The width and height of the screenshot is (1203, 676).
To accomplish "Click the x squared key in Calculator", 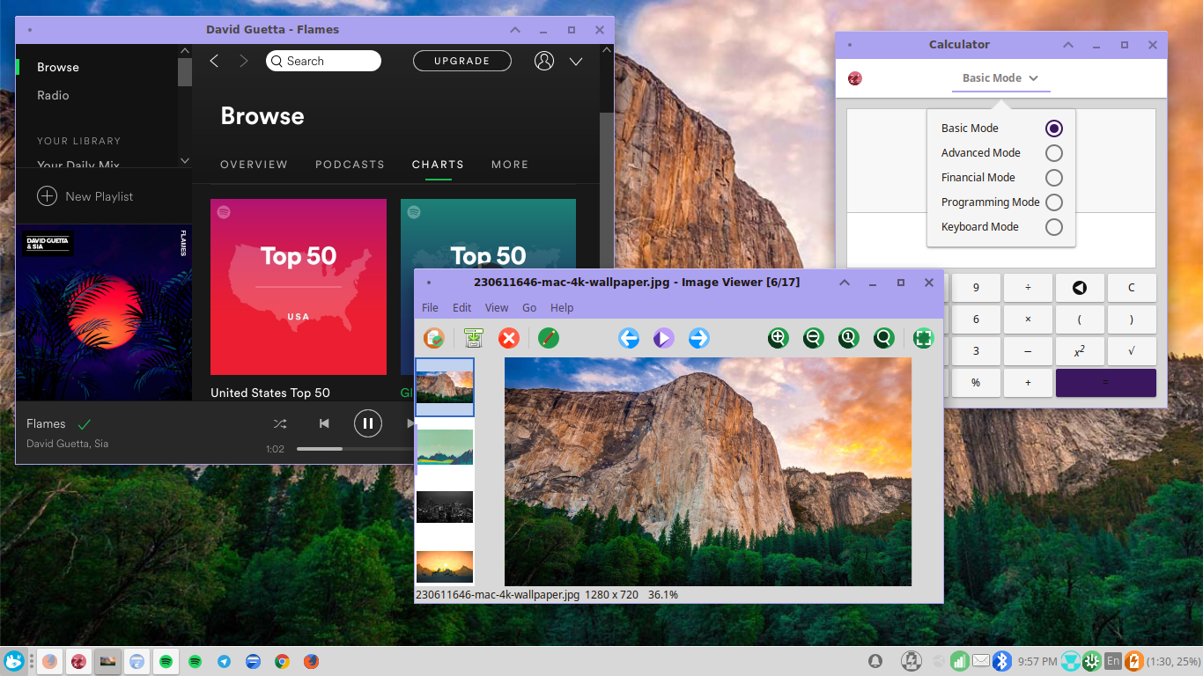I will (1079, 350).
